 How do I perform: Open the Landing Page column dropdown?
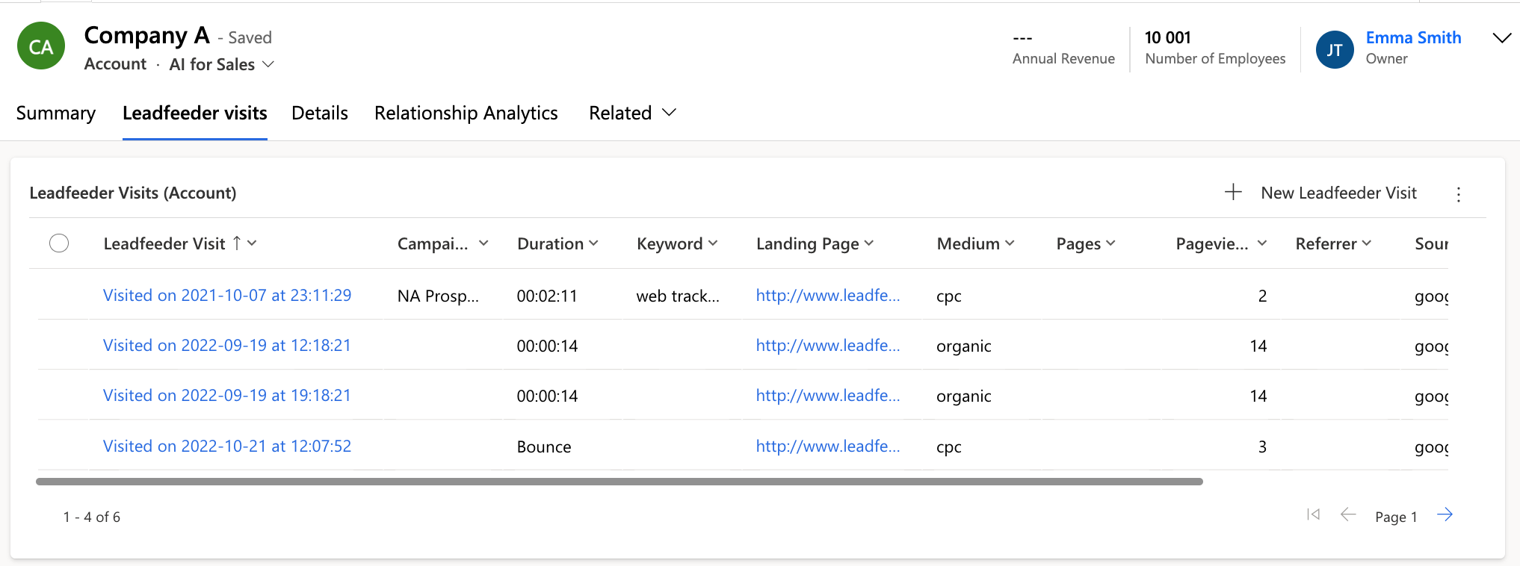(869, 243)
